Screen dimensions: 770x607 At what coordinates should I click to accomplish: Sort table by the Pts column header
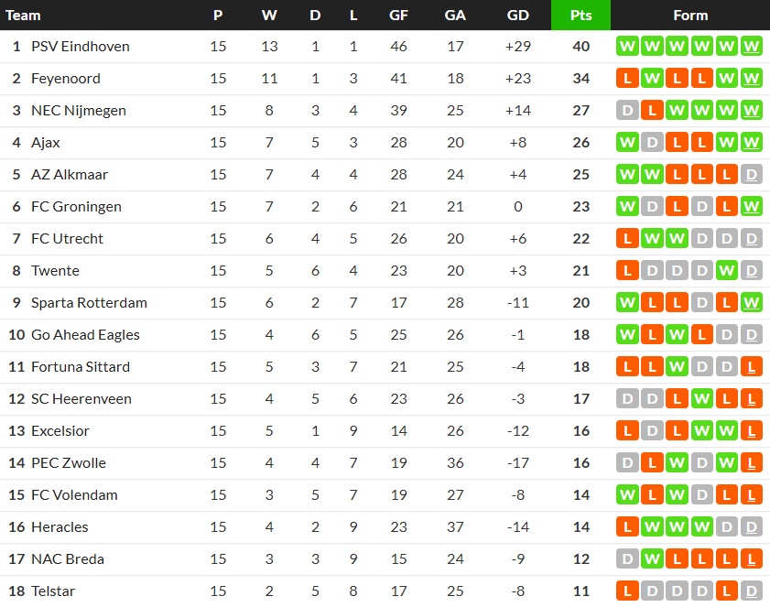click(580, 16)
